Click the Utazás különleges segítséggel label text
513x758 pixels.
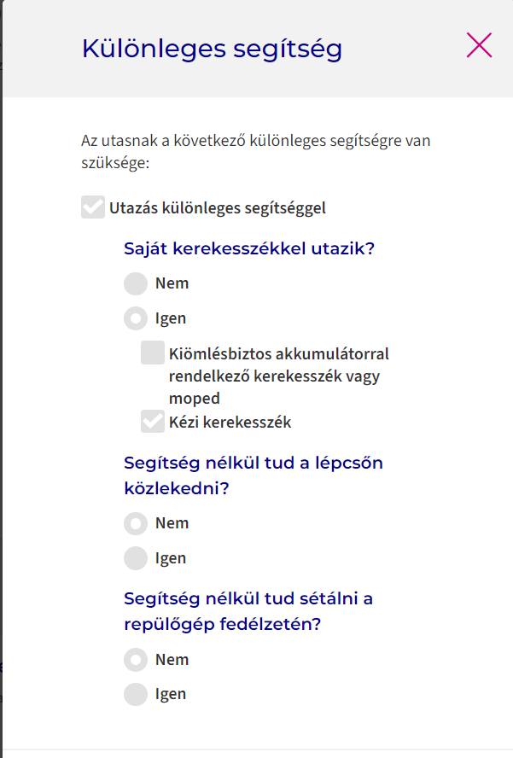pos(218,208)
